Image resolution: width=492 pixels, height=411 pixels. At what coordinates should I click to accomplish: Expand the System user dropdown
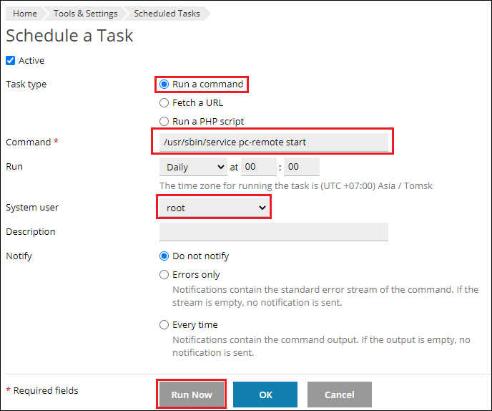(x=213, y=208)
